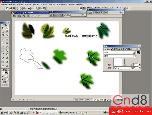Image resolution: width=152 pixels, height=115 pixels.
Task: Switch to the 效果 tab in stroke panel
Action: [121, 49]
